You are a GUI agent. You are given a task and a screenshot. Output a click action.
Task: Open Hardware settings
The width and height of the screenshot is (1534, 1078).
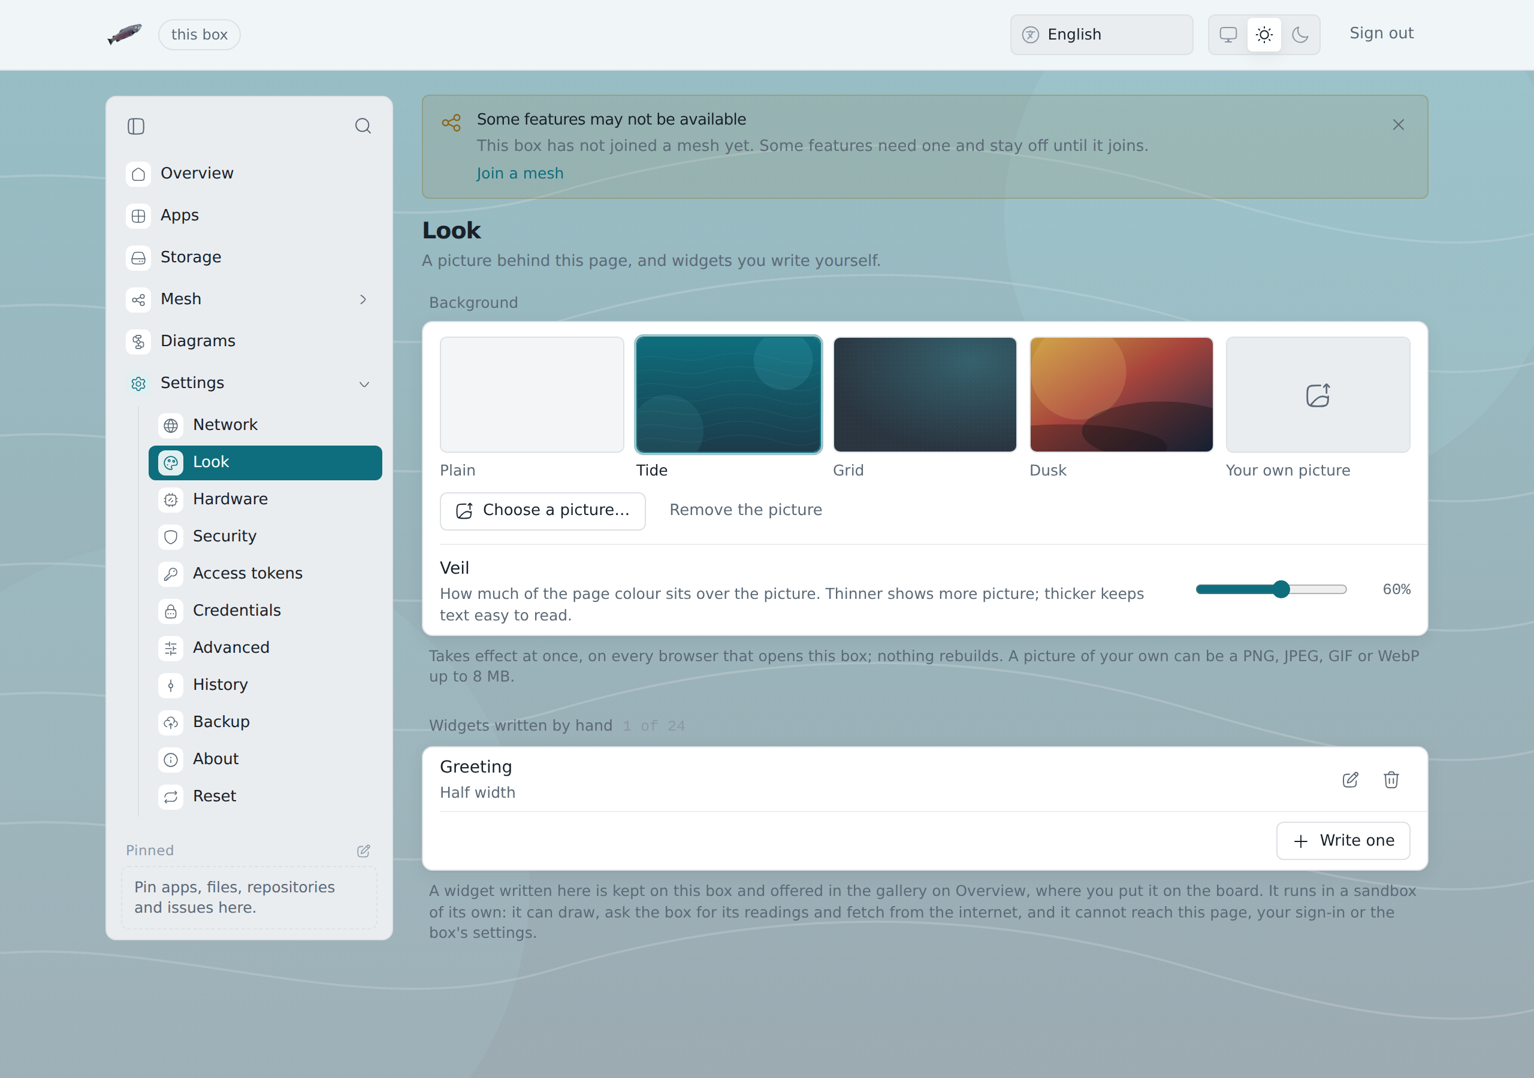[x=265, y=499]
